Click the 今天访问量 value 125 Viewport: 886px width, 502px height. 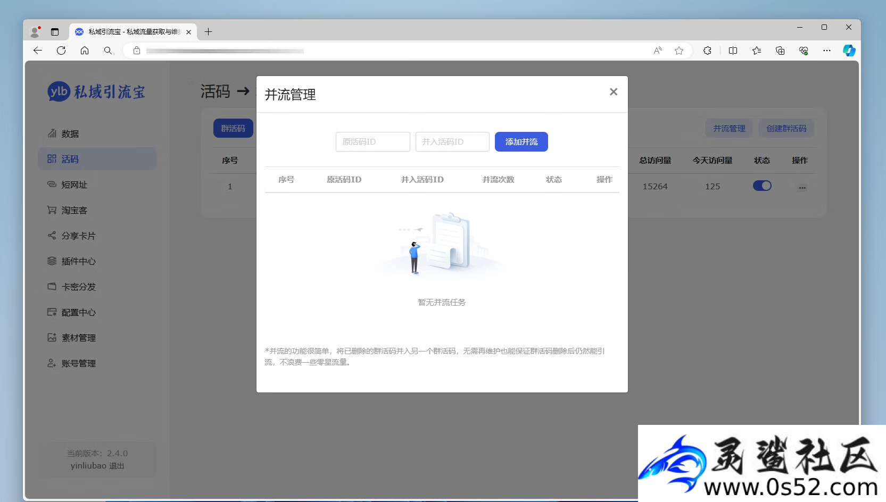[x=713, y=187]
